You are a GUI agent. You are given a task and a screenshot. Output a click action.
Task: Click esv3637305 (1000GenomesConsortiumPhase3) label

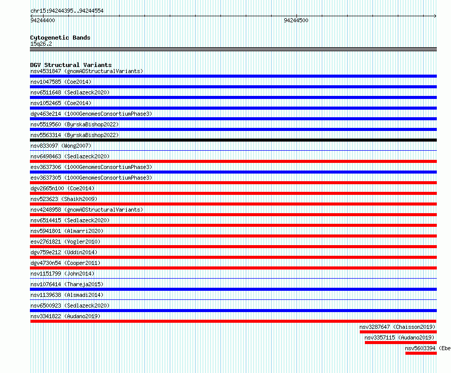pyautogui.click(x=91, y=178)
